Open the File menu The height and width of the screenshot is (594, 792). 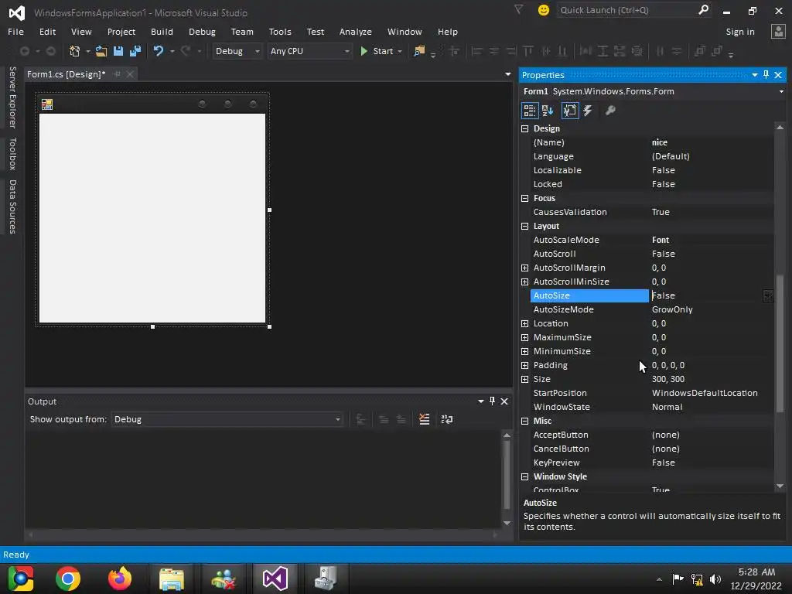point(15,31)
